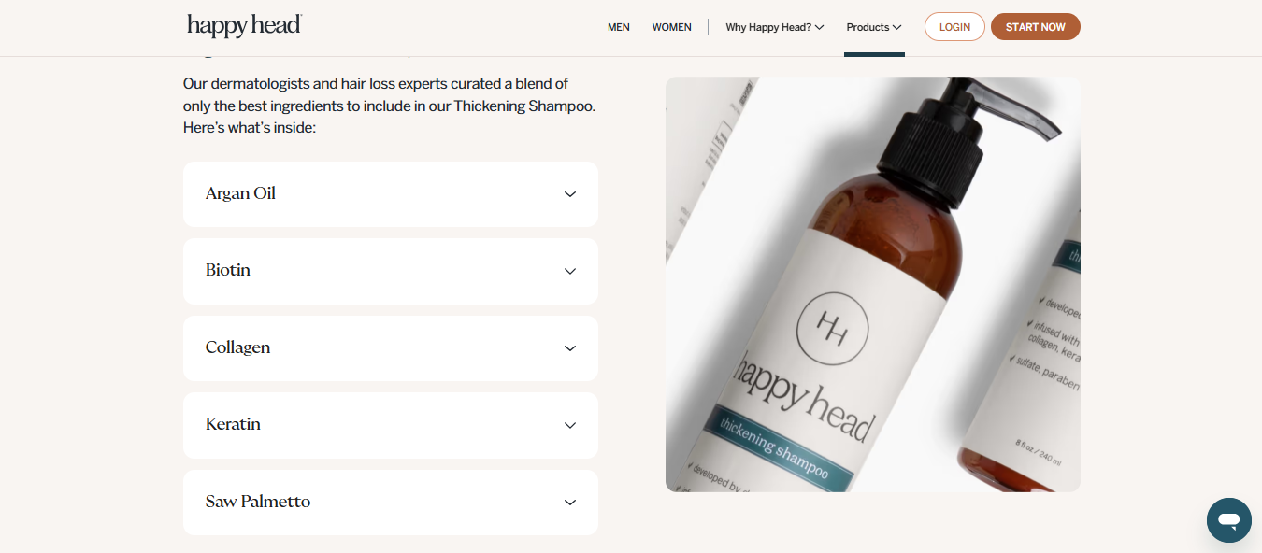Expand the Biotin ingredient section
This screenshot has width=1262, height=553.
(x=390, y=271)
